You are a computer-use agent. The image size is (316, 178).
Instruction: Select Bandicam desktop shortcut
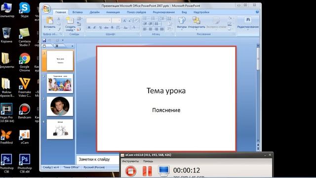(x=25, y=111)
